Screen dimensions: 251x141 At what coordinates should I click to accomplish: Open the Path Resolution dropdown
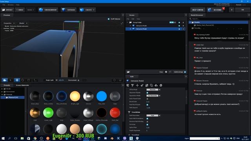tap(153, 116)
